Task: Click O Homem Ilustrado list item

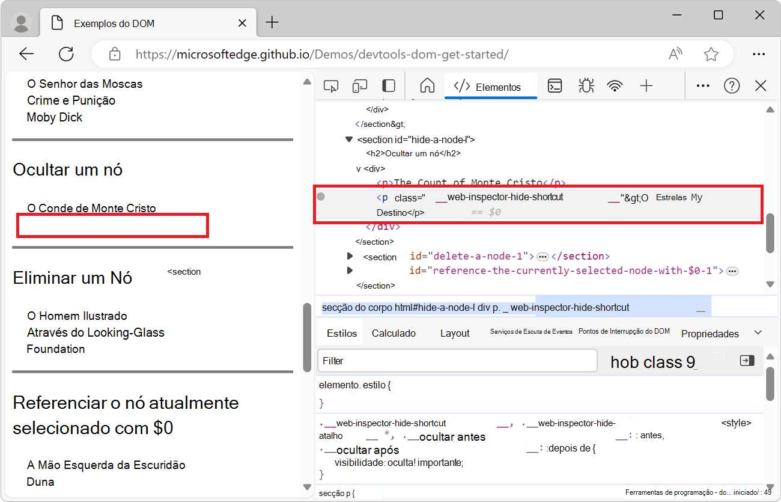Action: click(77, 316)
